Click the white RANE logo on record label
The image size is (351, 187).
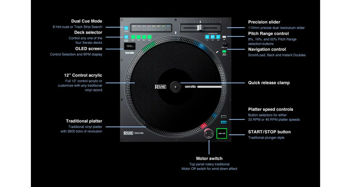(160, 87)
